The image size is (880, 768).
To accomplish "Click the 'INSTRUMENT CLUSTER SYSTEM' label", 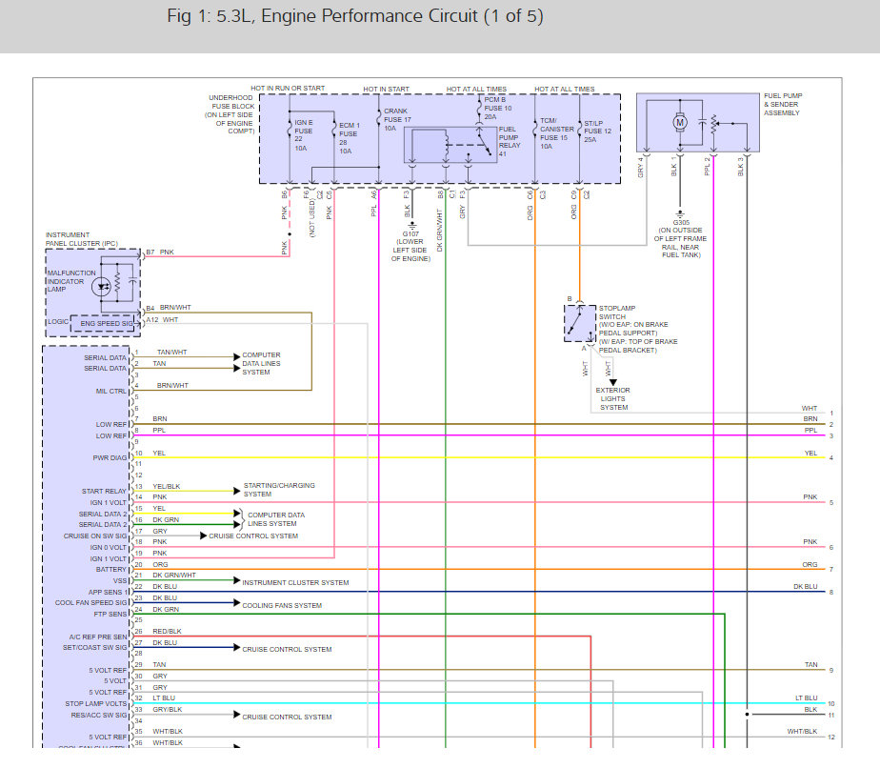I will click(x=295, y=583).
